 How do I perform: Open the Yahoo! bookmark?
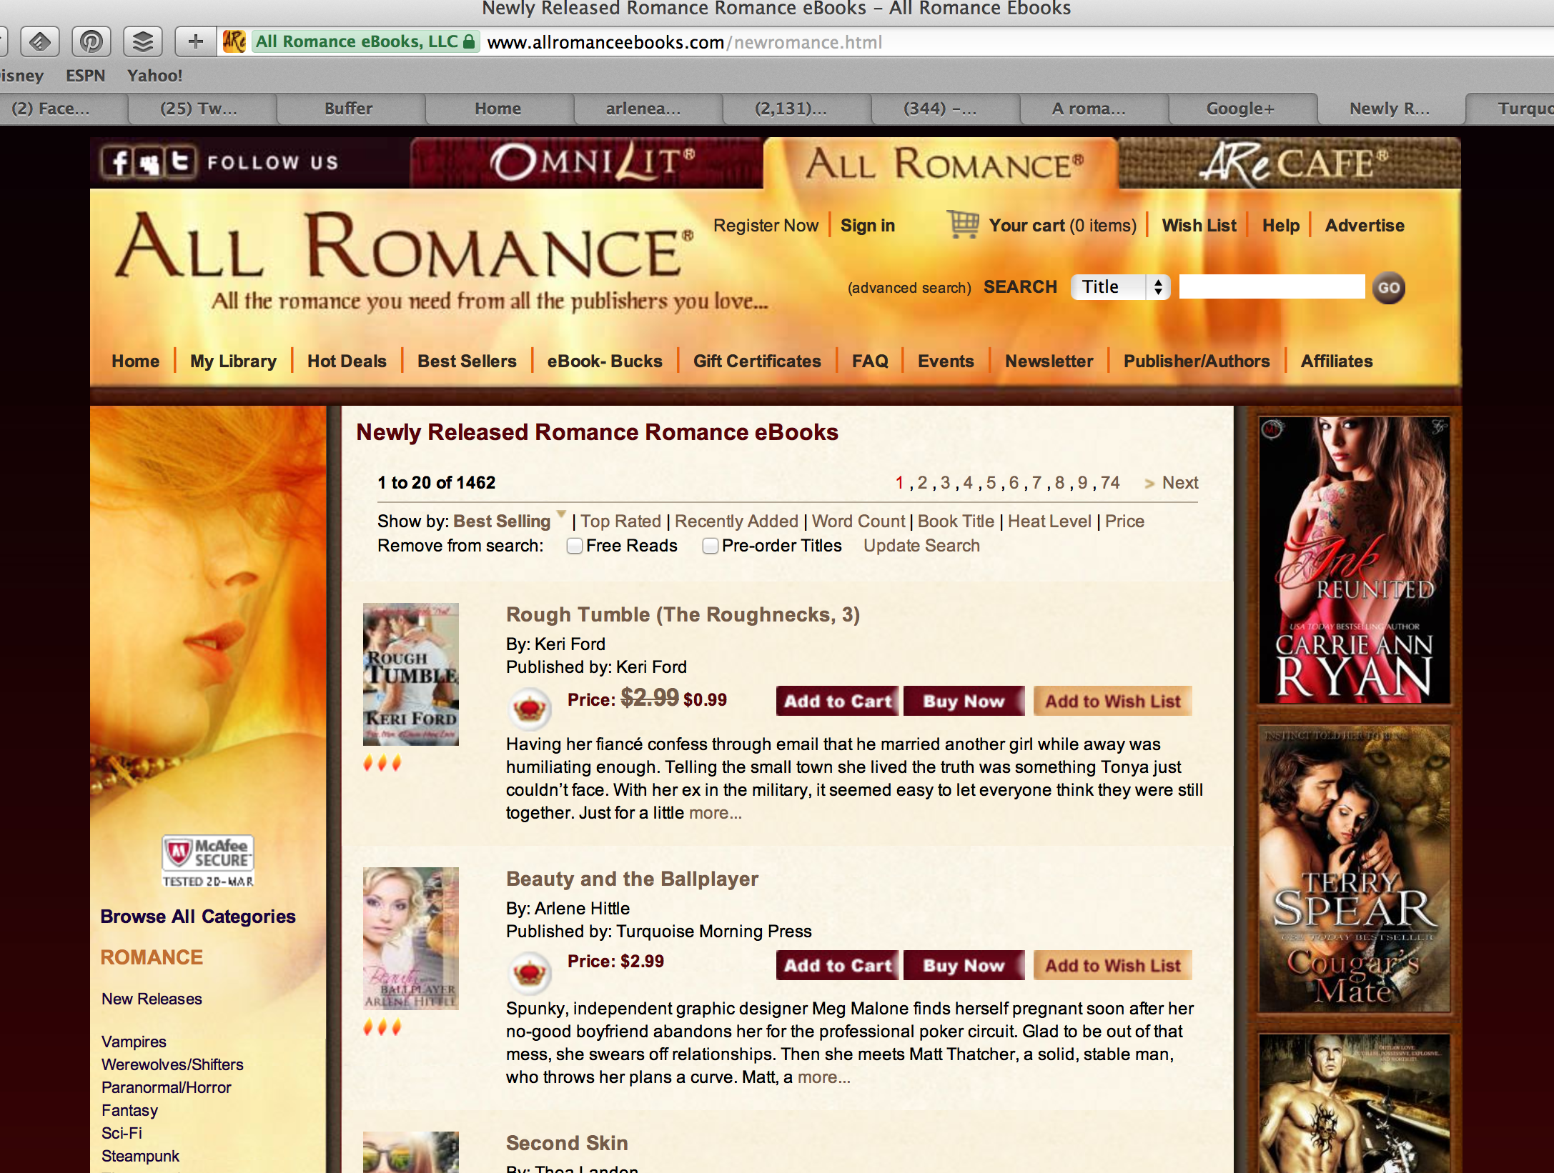point(154,76)
